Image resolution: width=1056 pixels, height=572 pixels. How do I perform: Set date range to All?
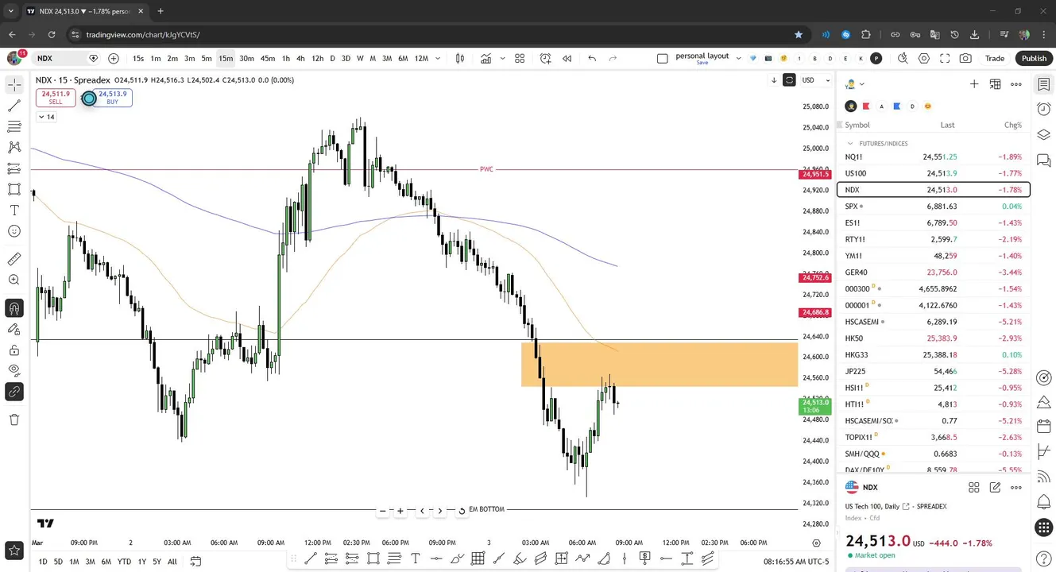[x=172, y=562]
